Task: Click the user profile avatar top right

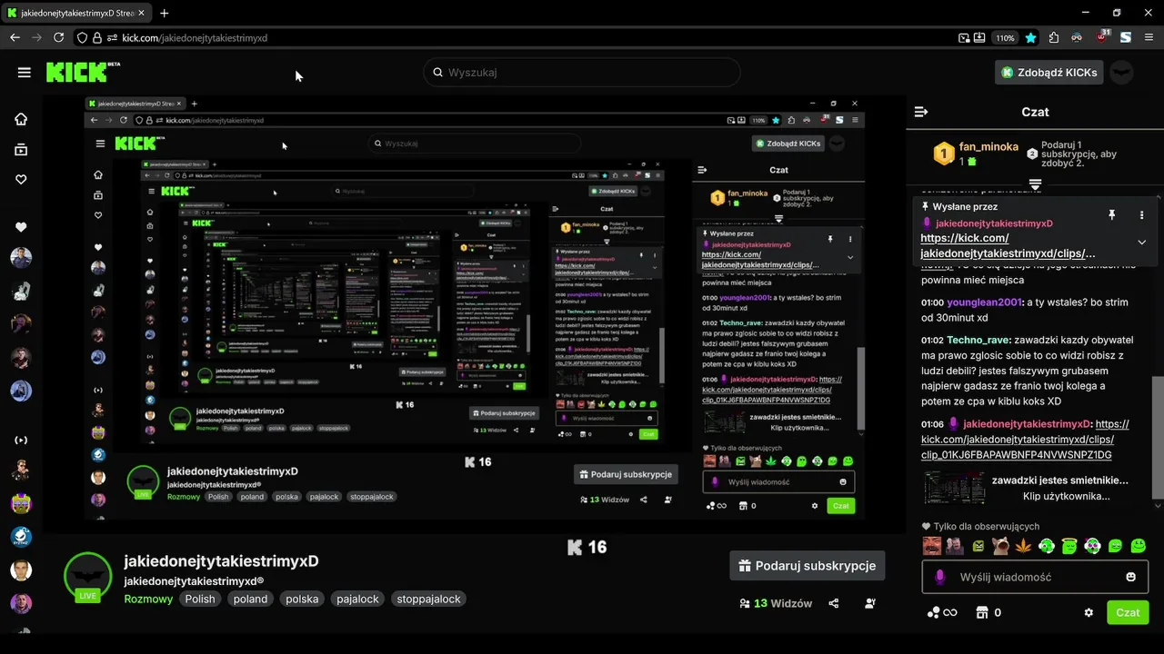Action: 1122,73
